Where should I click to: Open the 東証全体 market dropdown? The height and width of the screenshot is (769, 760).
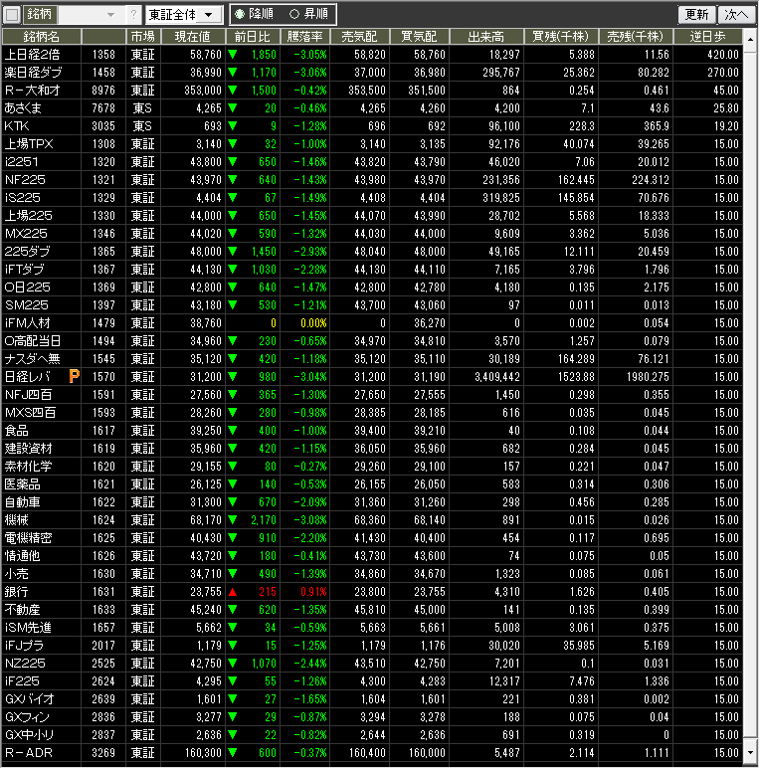(184, 14)
